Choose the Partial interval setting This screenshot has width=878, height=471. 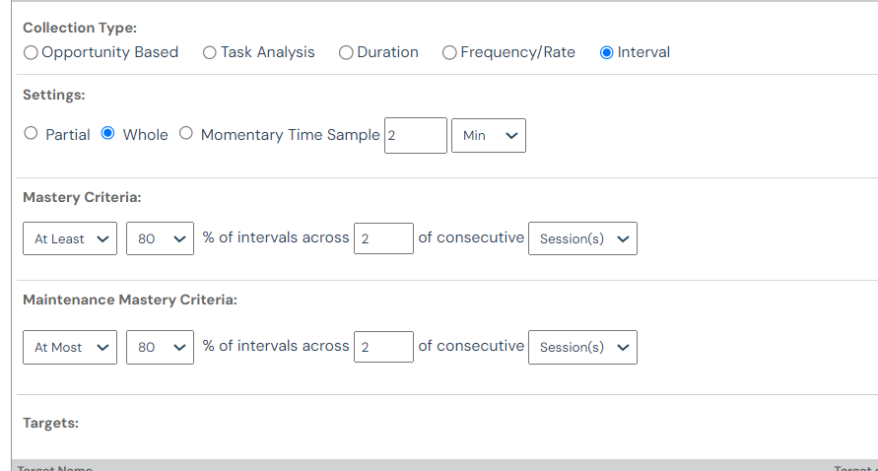[x=31, y=134]
